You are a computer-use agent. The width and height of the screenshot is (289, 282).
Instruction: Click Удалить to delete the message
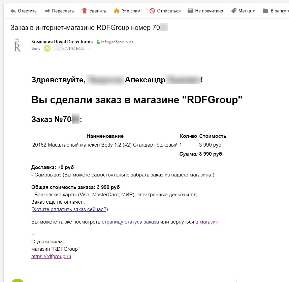[x=97, y=11]
